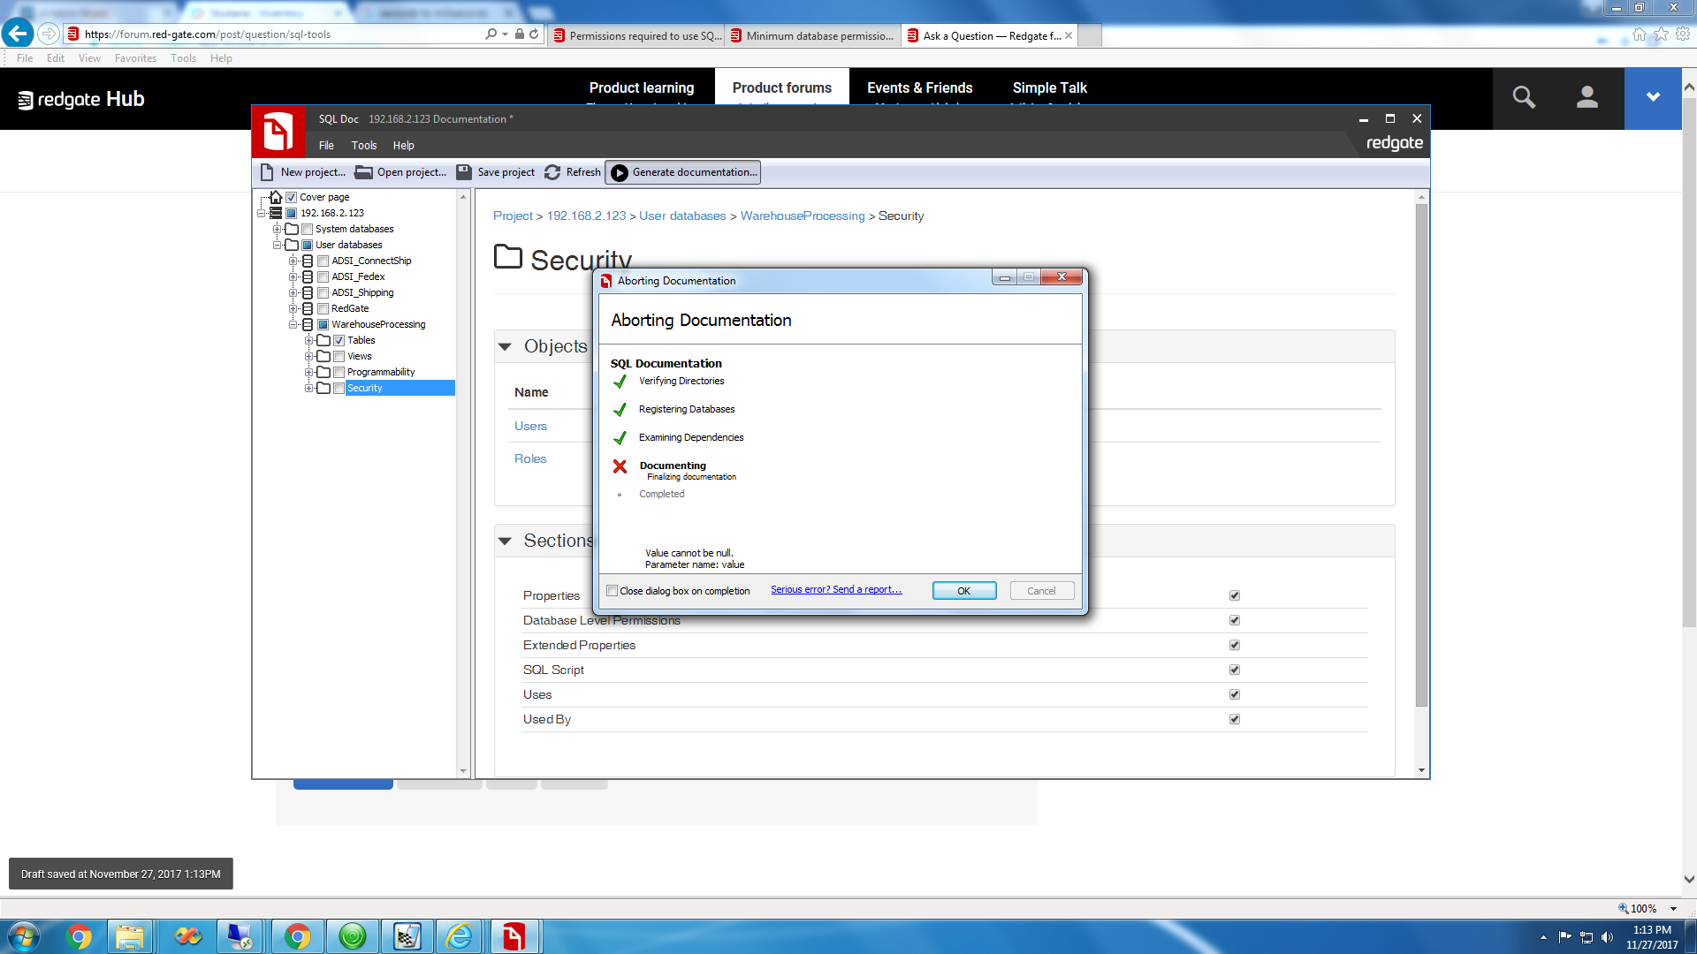The height and width of the screenshot is (954, 1697).
Task: Collapse the User databases node
Action: click(x=277, y=245)
